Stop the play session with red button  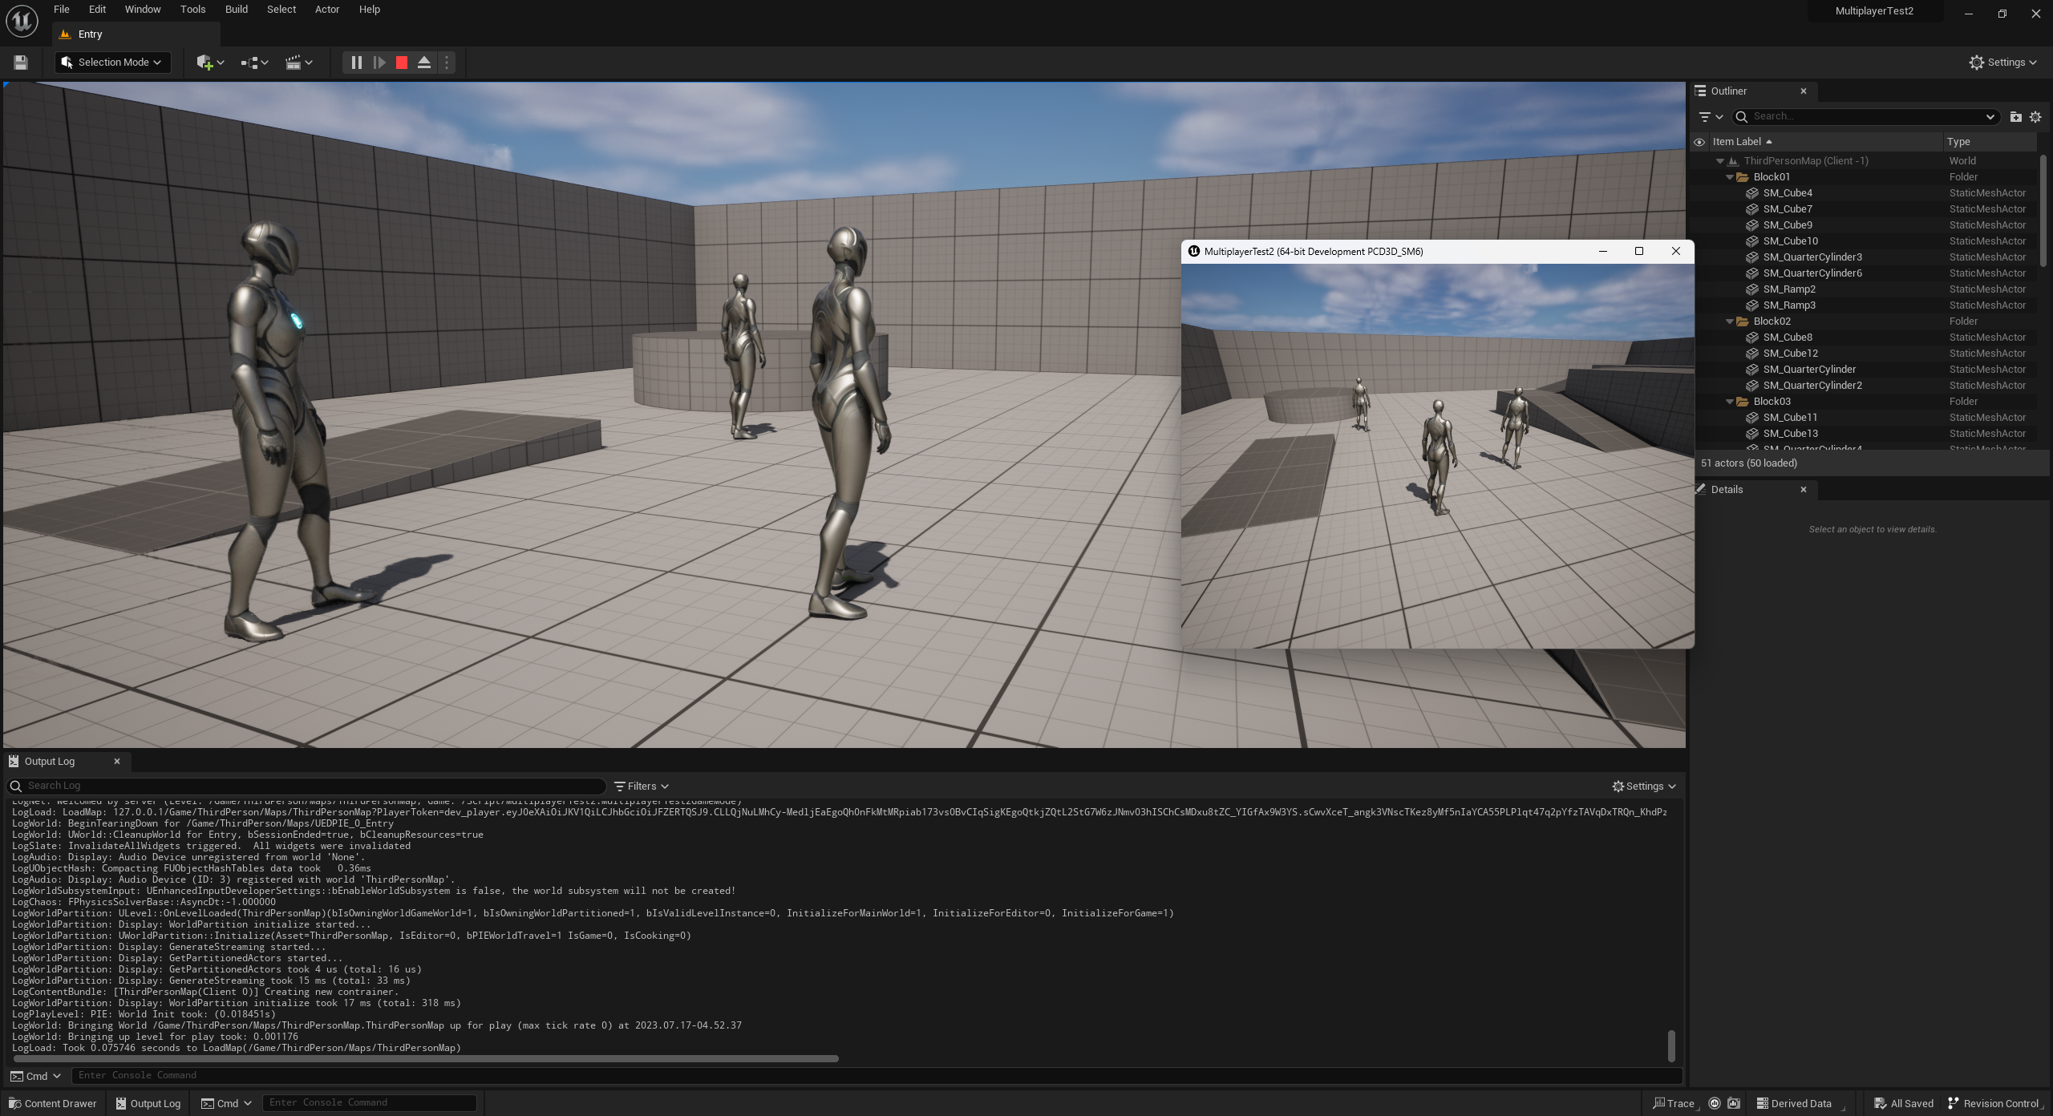tap(402, 62)
